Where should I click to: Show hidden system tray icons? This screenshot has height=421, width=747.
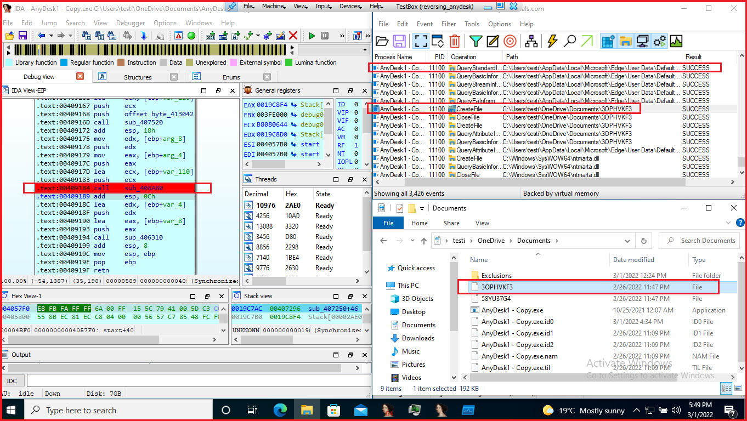click(x=637, y=410)
